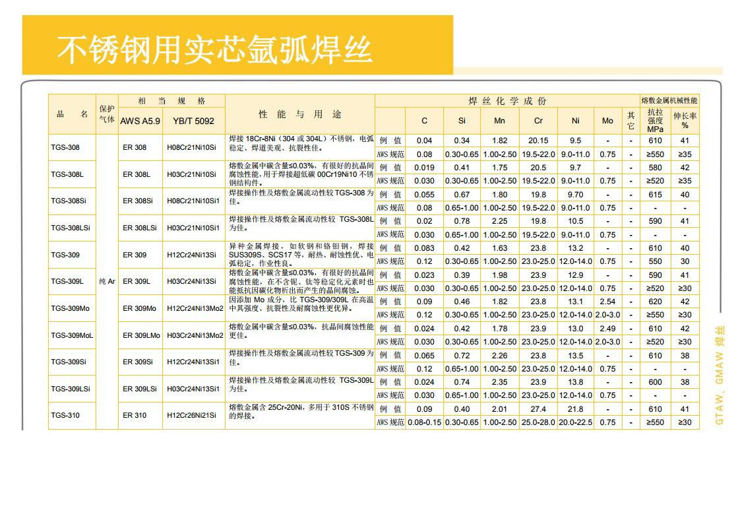Click the AWS A5.9 column header

click(x=140, y=121)
